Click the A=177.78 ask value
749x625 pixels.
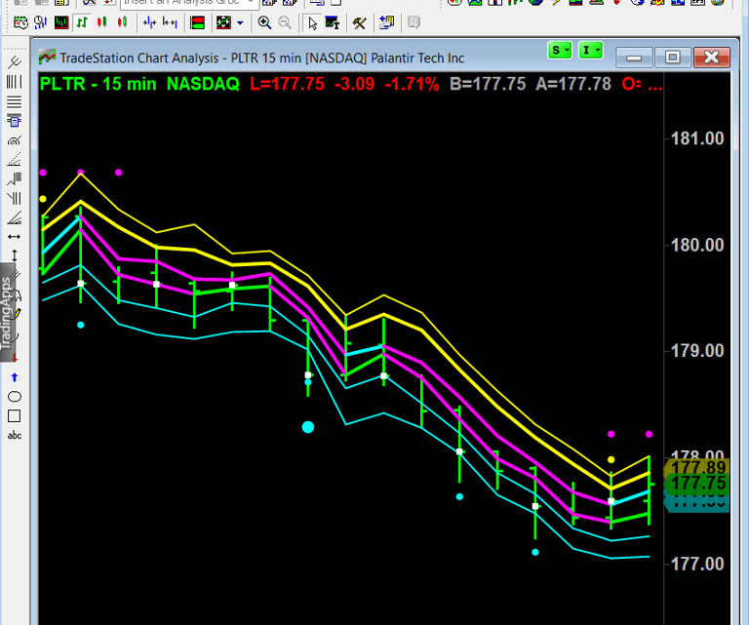click(x=573, y=84)
